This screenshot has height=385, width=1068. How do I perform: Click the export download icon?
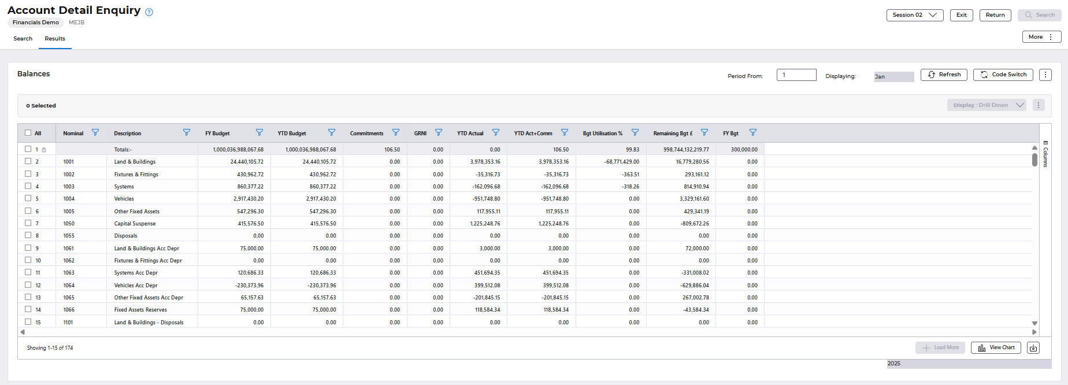(x=1033, y=348)
